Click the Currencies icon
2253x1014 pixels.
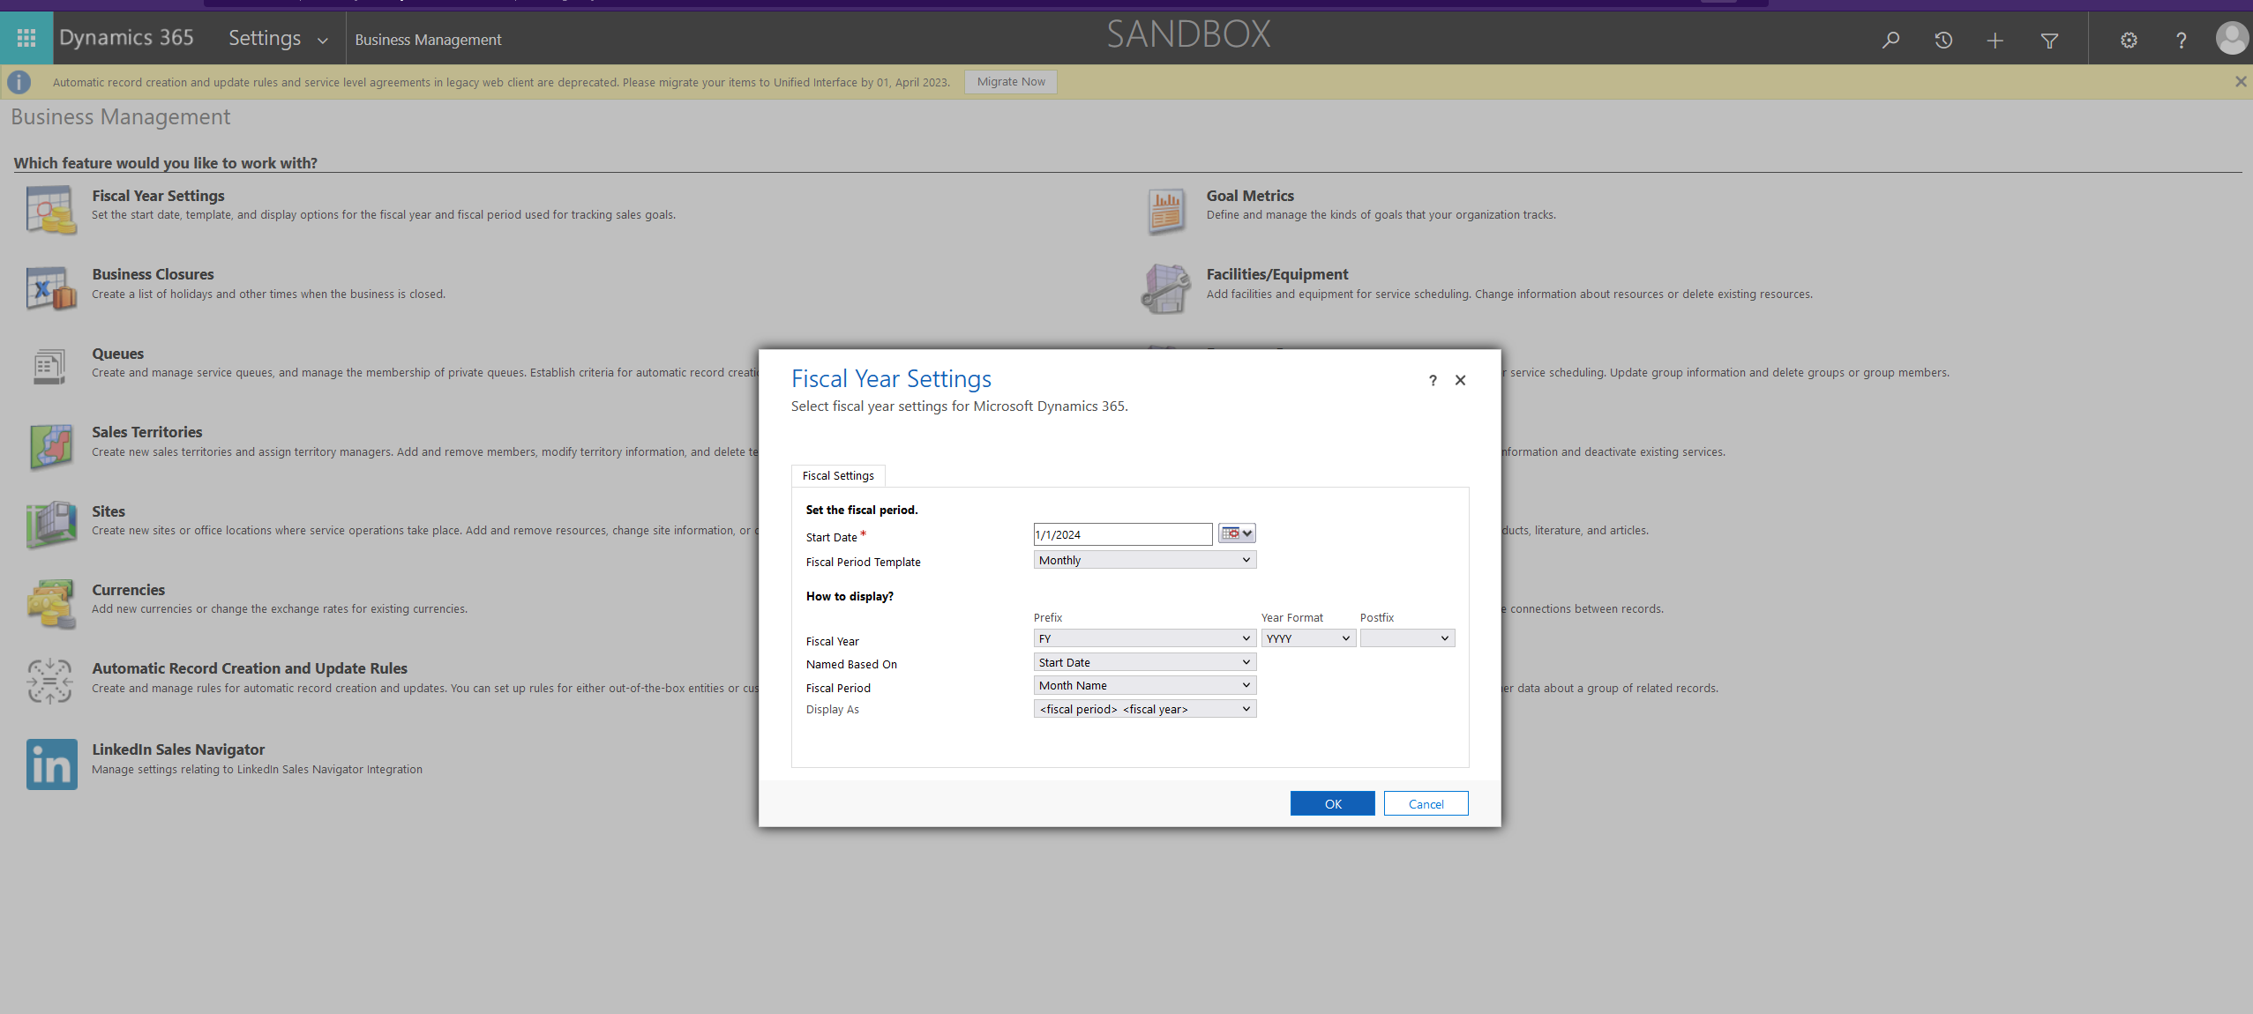[x=51, y=604]
